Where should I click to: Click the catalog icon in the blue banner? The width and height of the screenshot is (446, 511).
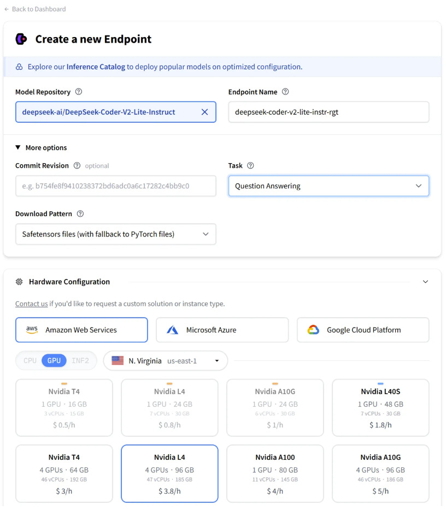(19, 67)
